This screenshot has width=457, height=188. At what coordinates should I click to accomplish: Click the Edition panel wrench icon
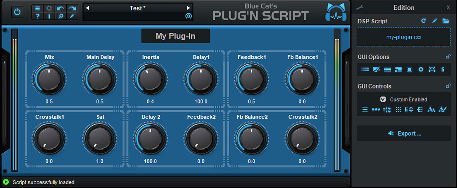(360, 8)
